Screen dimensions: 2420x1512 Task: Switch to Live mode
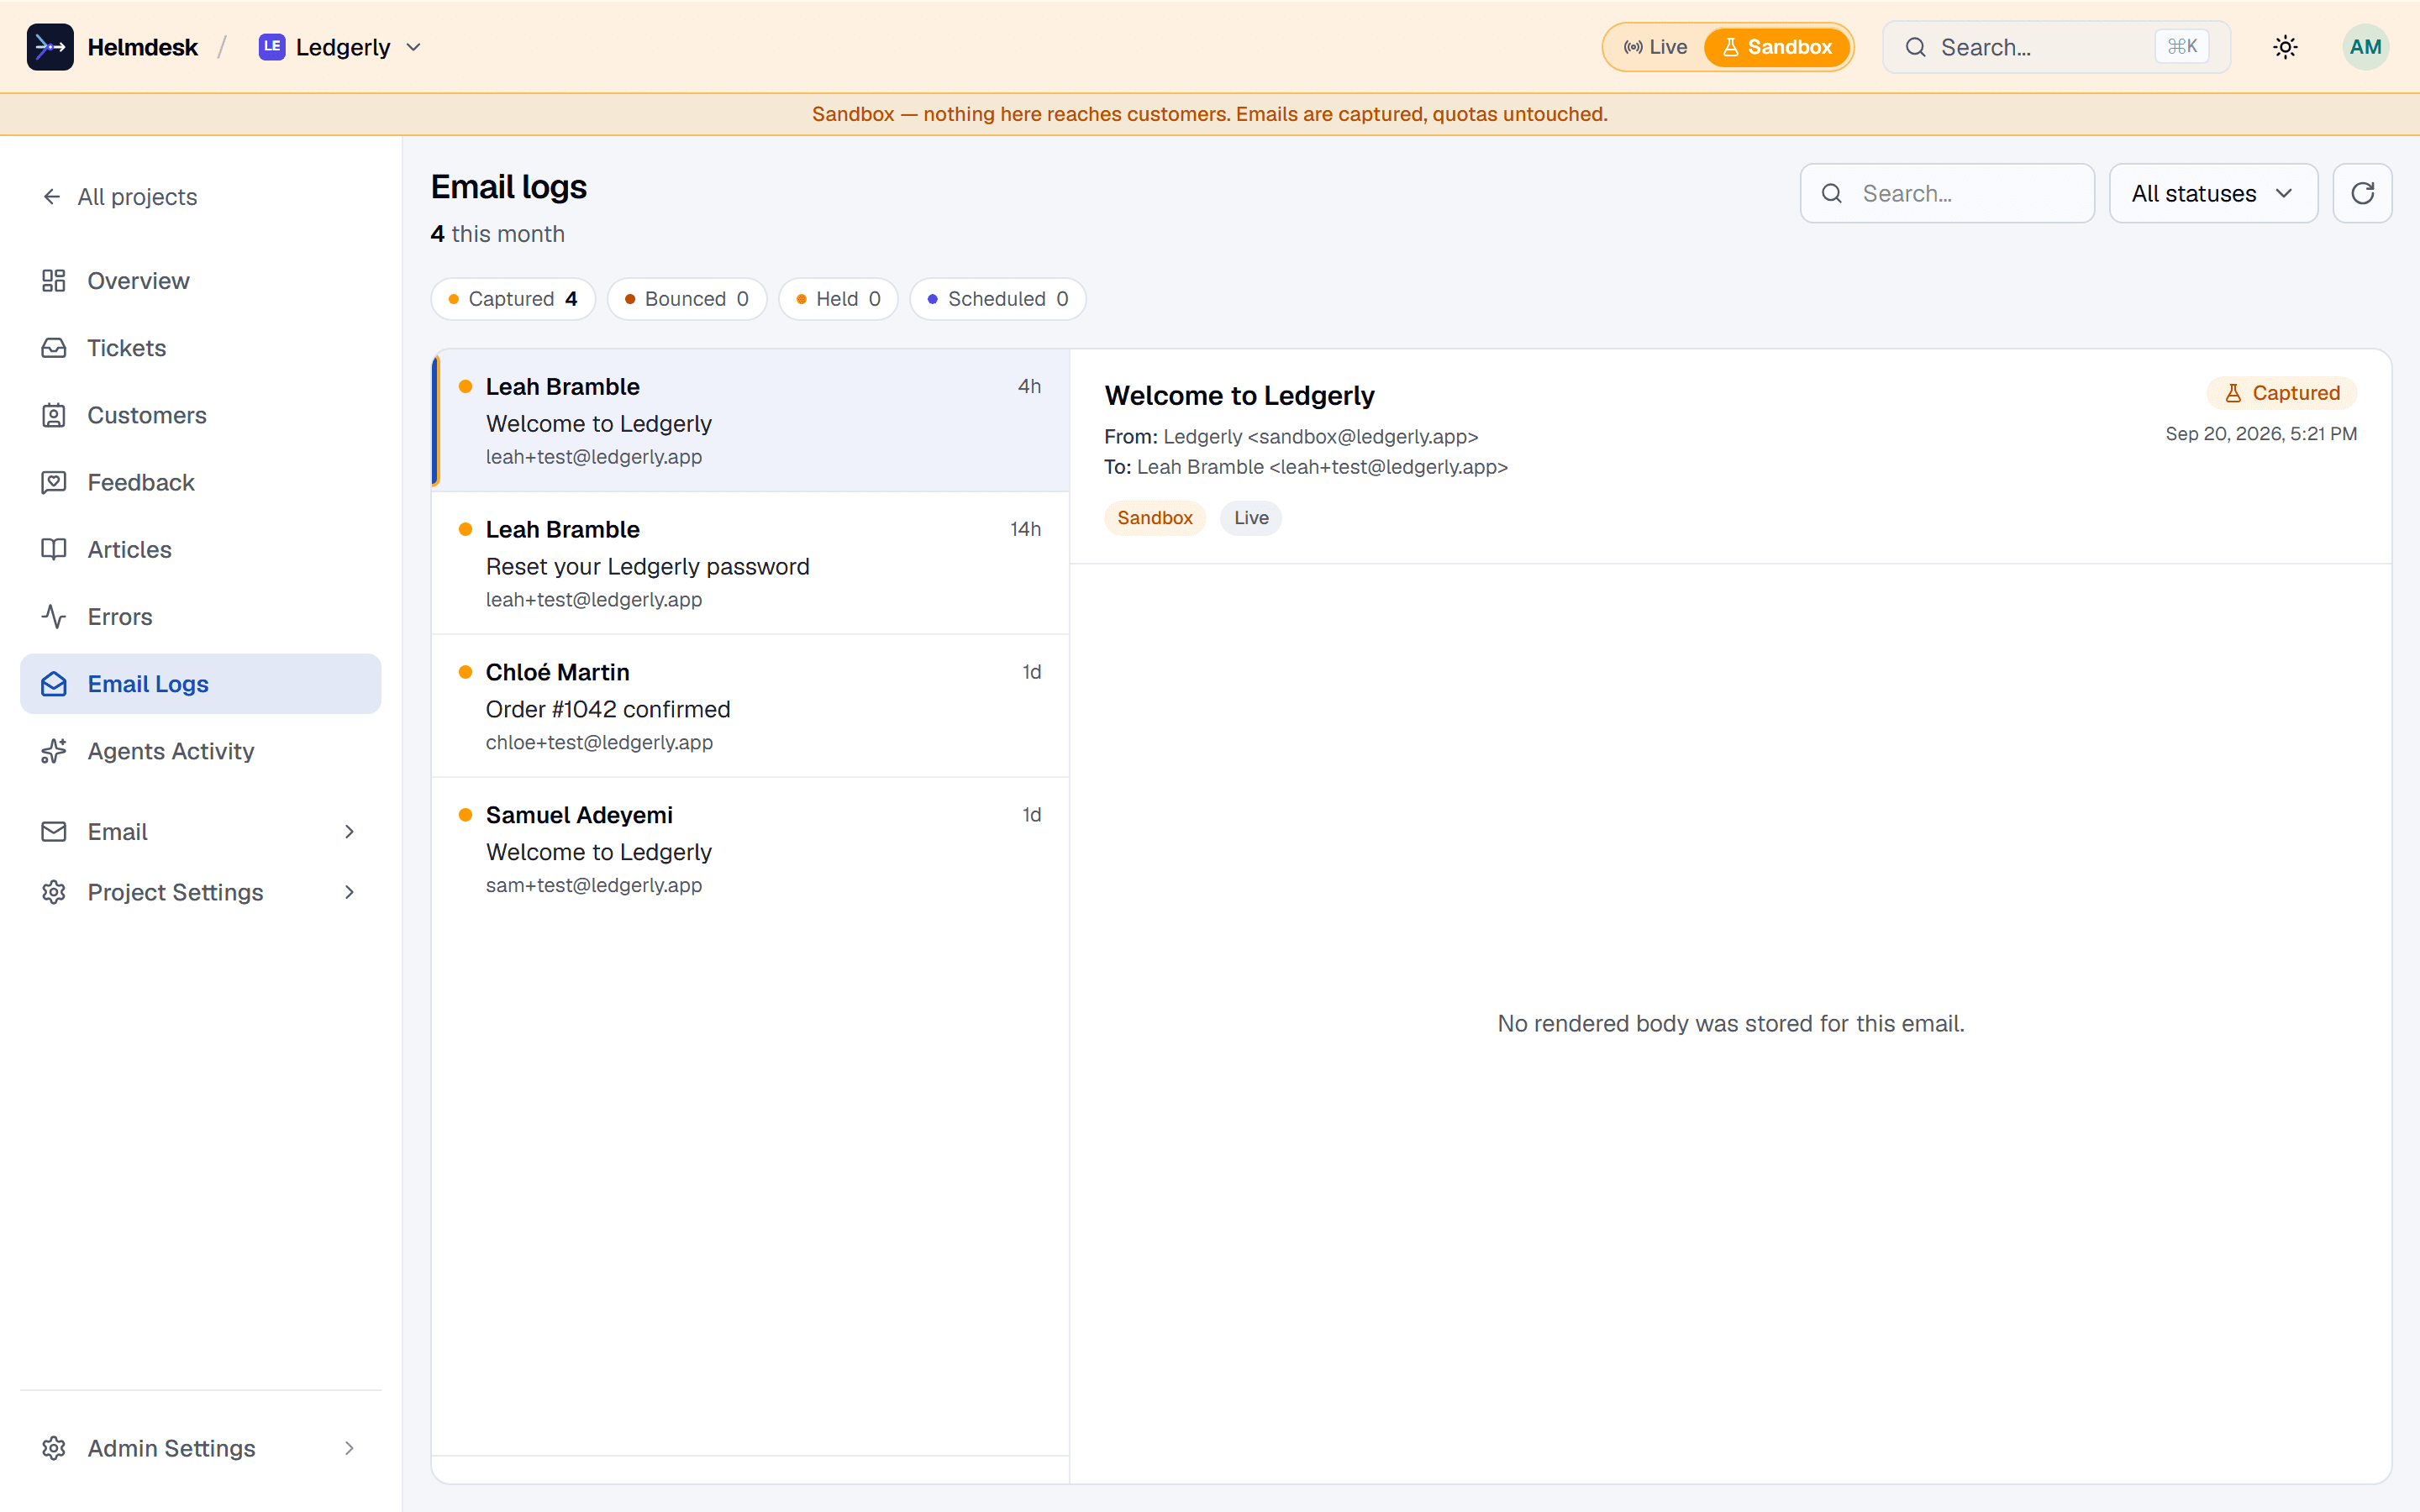tap(1655, 47)
